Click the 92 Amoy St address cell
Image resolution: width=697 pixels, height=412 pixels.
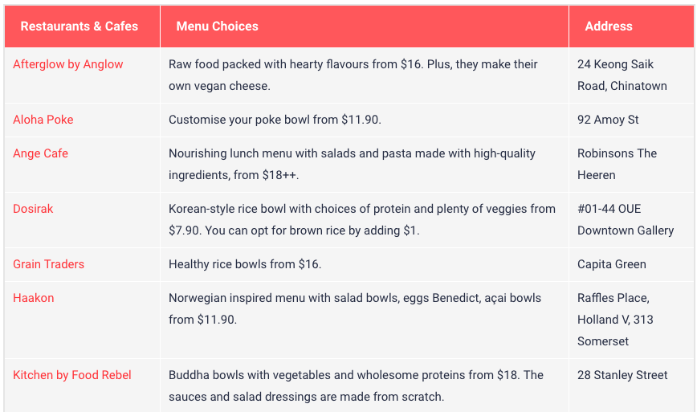tap(608, 120)
